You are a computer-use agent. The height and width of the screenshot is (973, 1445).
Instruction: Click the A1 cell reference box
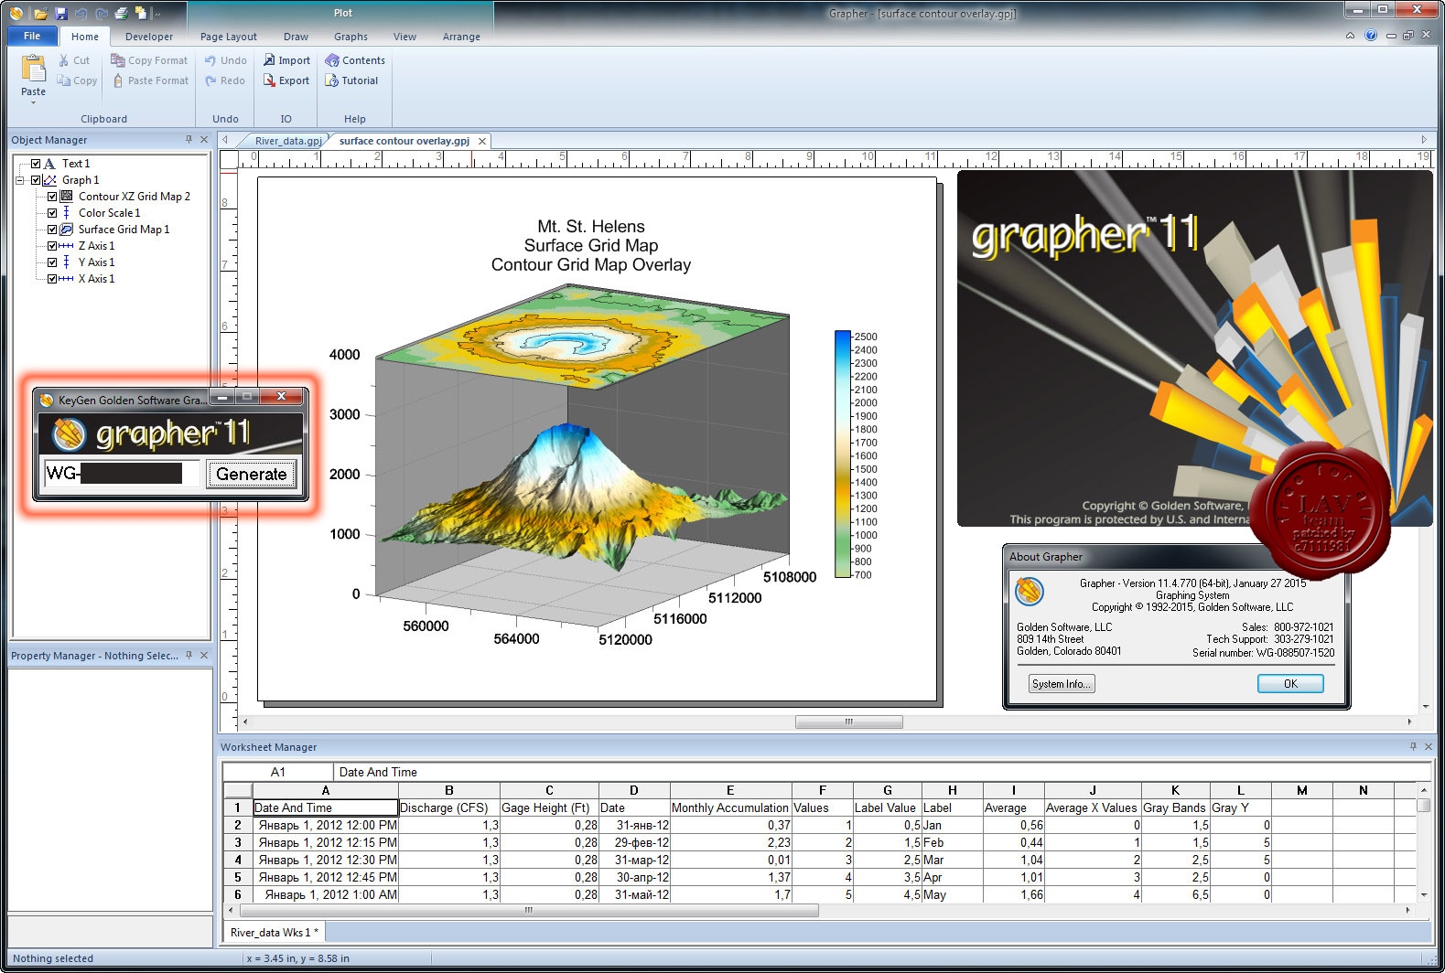pos(277,772)
